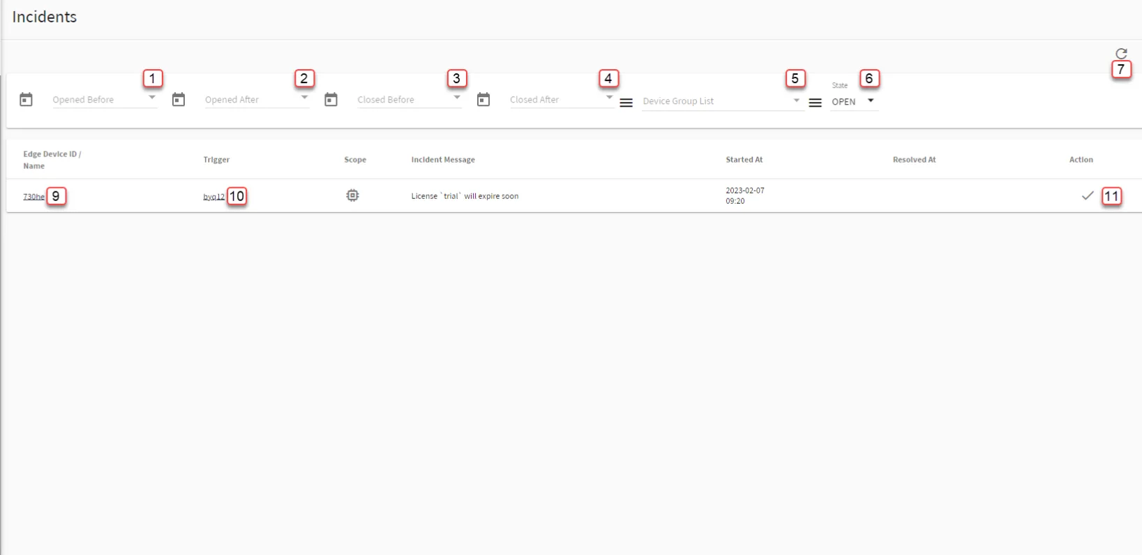Viewport: 1142px width, 555px height.
Task: Resolve the incident using the checkmark action
Action: [x=1088, y=195]
